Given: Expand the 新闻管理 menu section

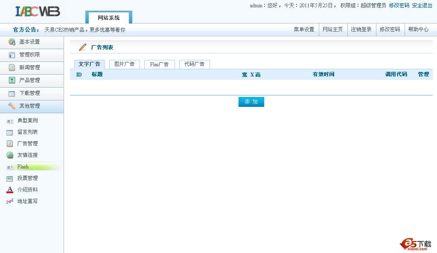Looking at the screenshot, I should pos(32,68).
